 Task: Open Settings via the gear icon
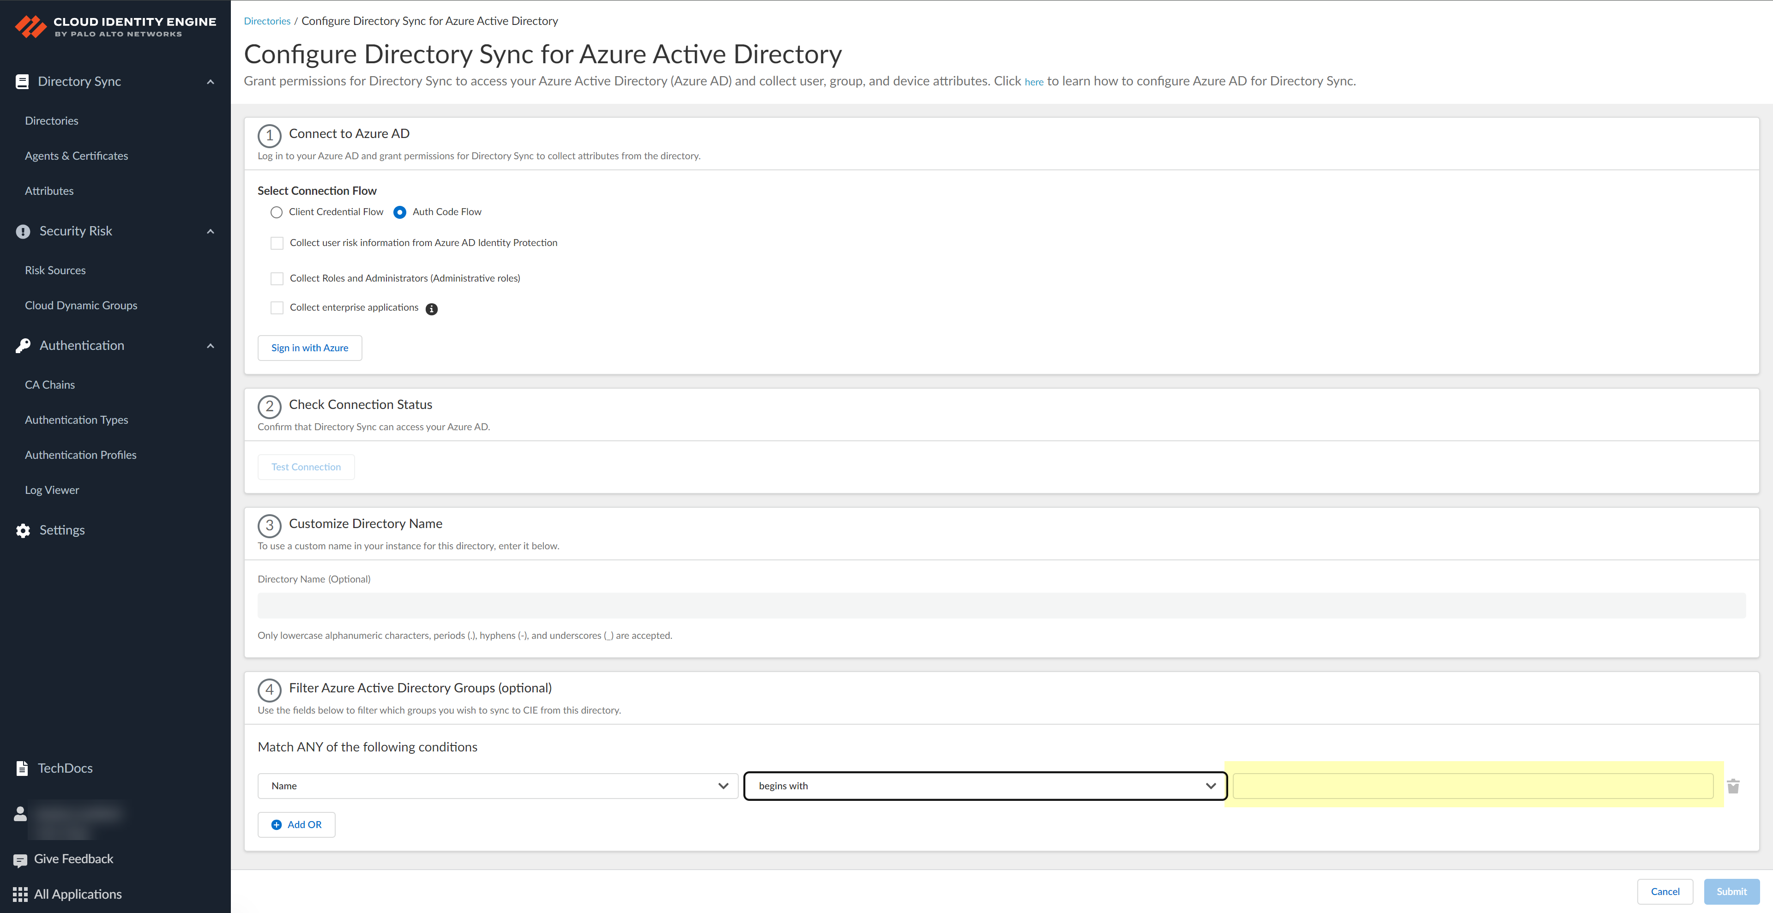(22, 530)
